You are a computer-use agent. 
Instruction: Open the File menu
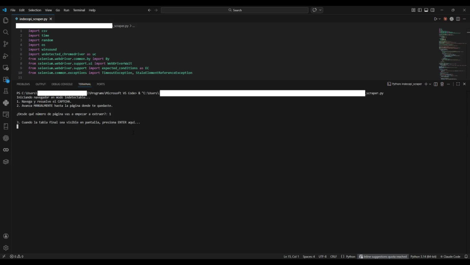[13, 10]
